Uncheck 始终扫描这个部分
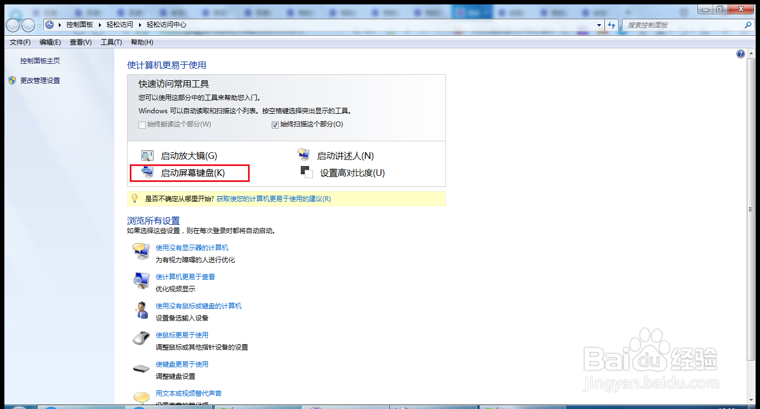This screenshot has width=760, height=409. click(x=274, y=124)
